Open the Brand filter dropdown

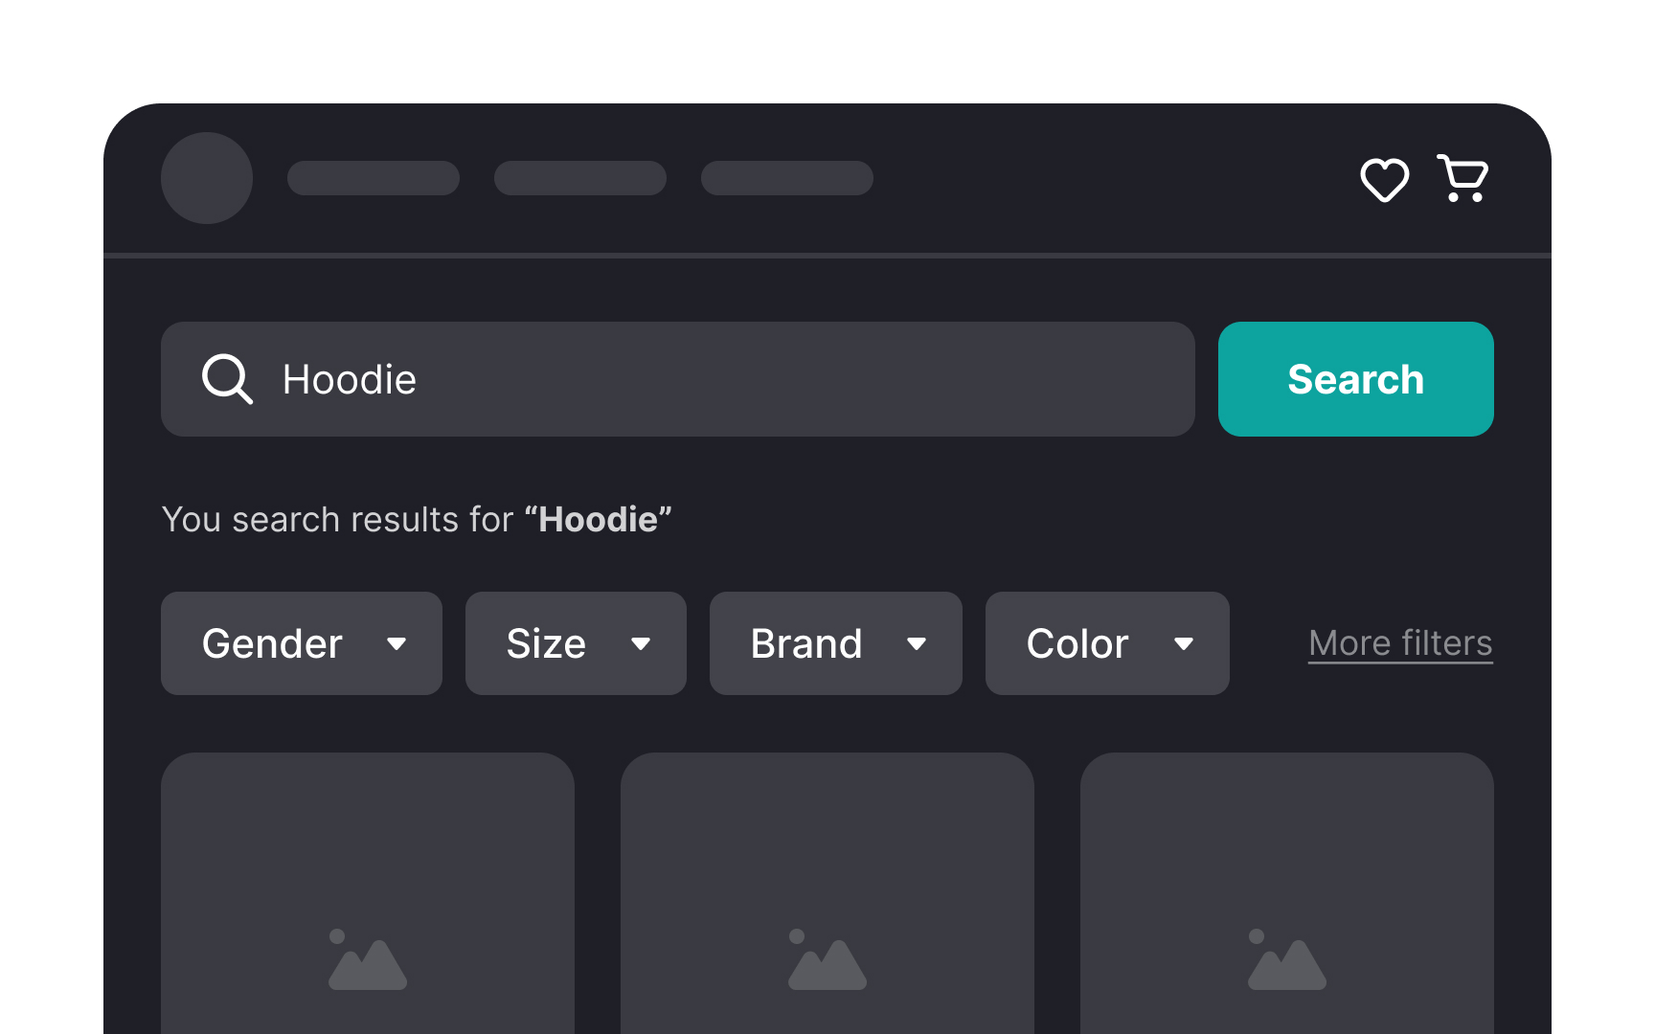coord(834,643)
